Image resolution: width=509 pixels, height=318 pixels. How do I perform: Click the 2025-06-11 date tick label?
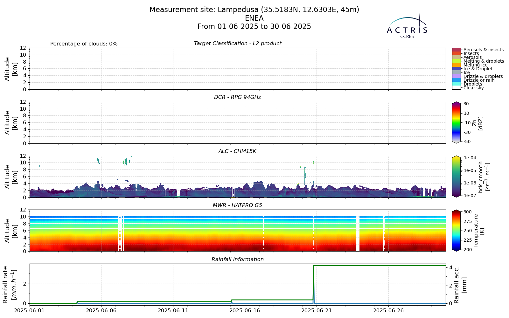pyautogui.click(x=173, y=310)
